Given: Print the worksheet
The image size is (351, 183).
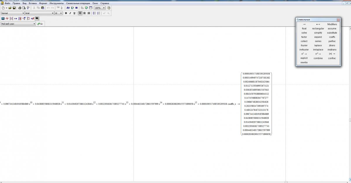Looking at the screenshot, I should (x=20, y=8).
